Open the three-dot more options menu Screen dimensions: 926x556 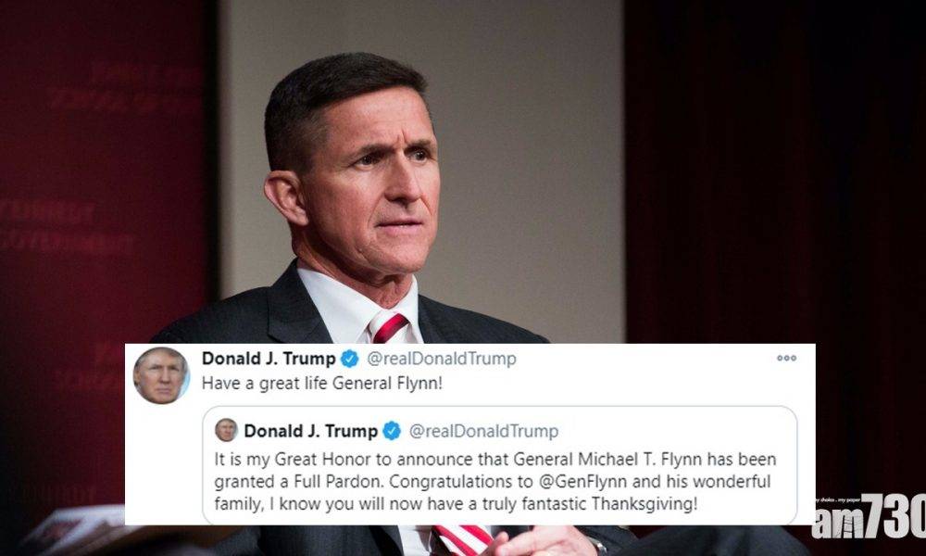[786, 358]
